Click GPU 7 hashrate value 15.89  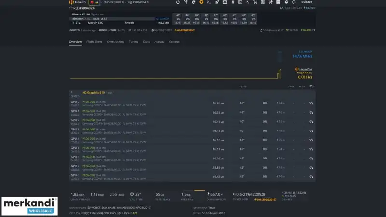click(218, 168)
